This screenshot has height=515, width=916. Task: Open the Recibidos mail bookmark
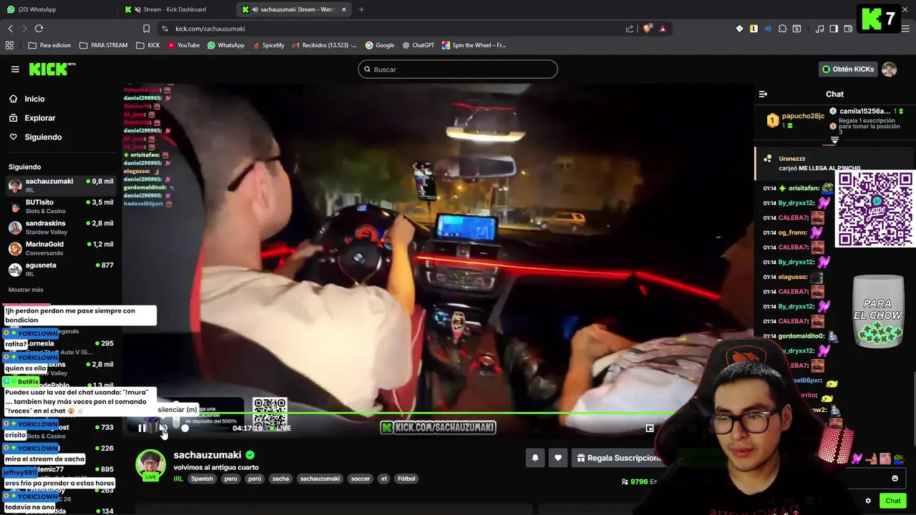pyautogui.click(x=323, y=45)
